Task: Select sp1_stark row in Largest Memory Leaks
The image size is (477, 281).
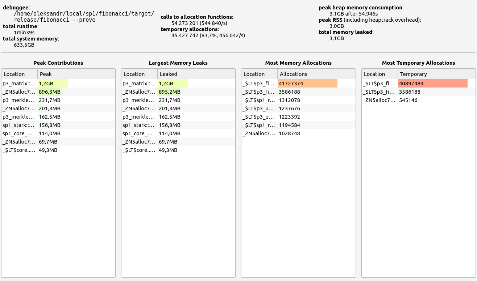Action: [139, 125]
